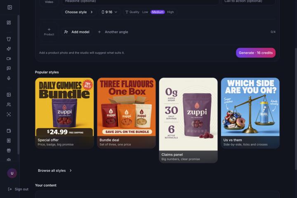Select the Claims panel style card

[188, 120]
